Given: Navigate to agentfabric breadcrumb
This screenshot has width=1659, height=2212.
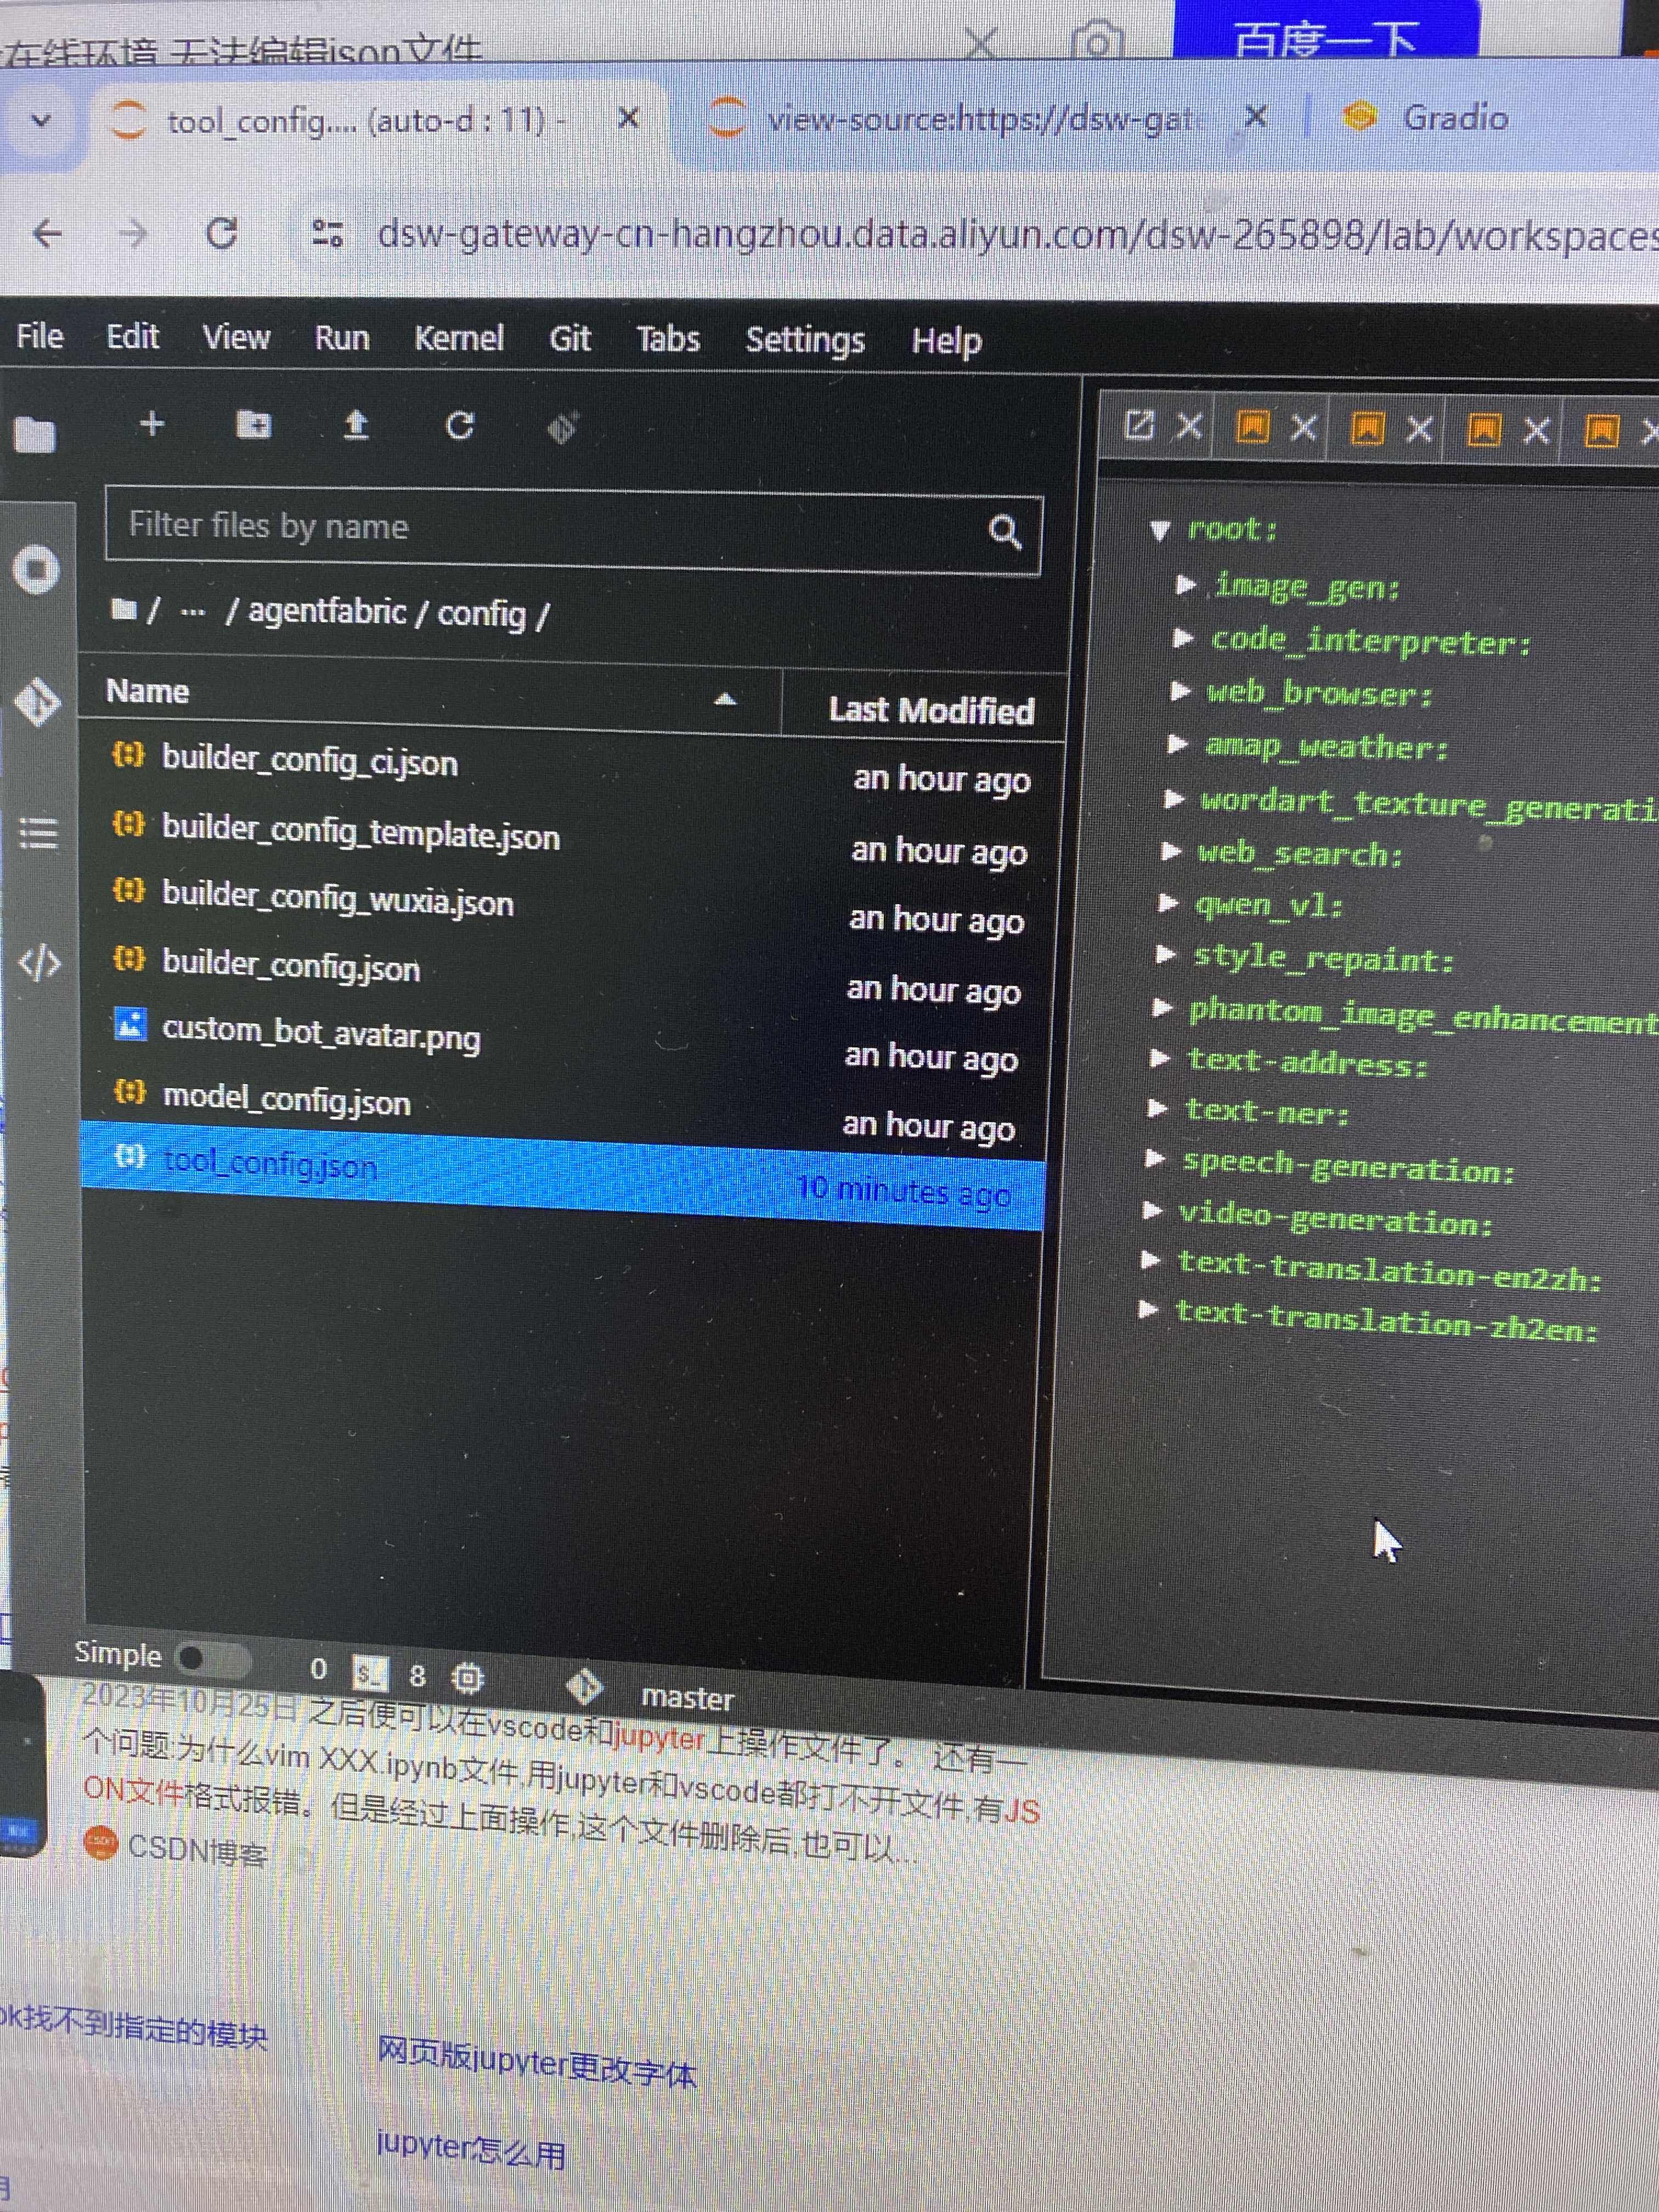Looking at the screenshot, I should [327, 611].
